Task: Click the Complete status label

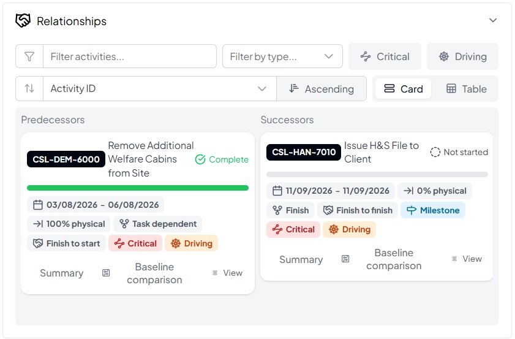Action: pyautogui.click(x=228, y=159)
